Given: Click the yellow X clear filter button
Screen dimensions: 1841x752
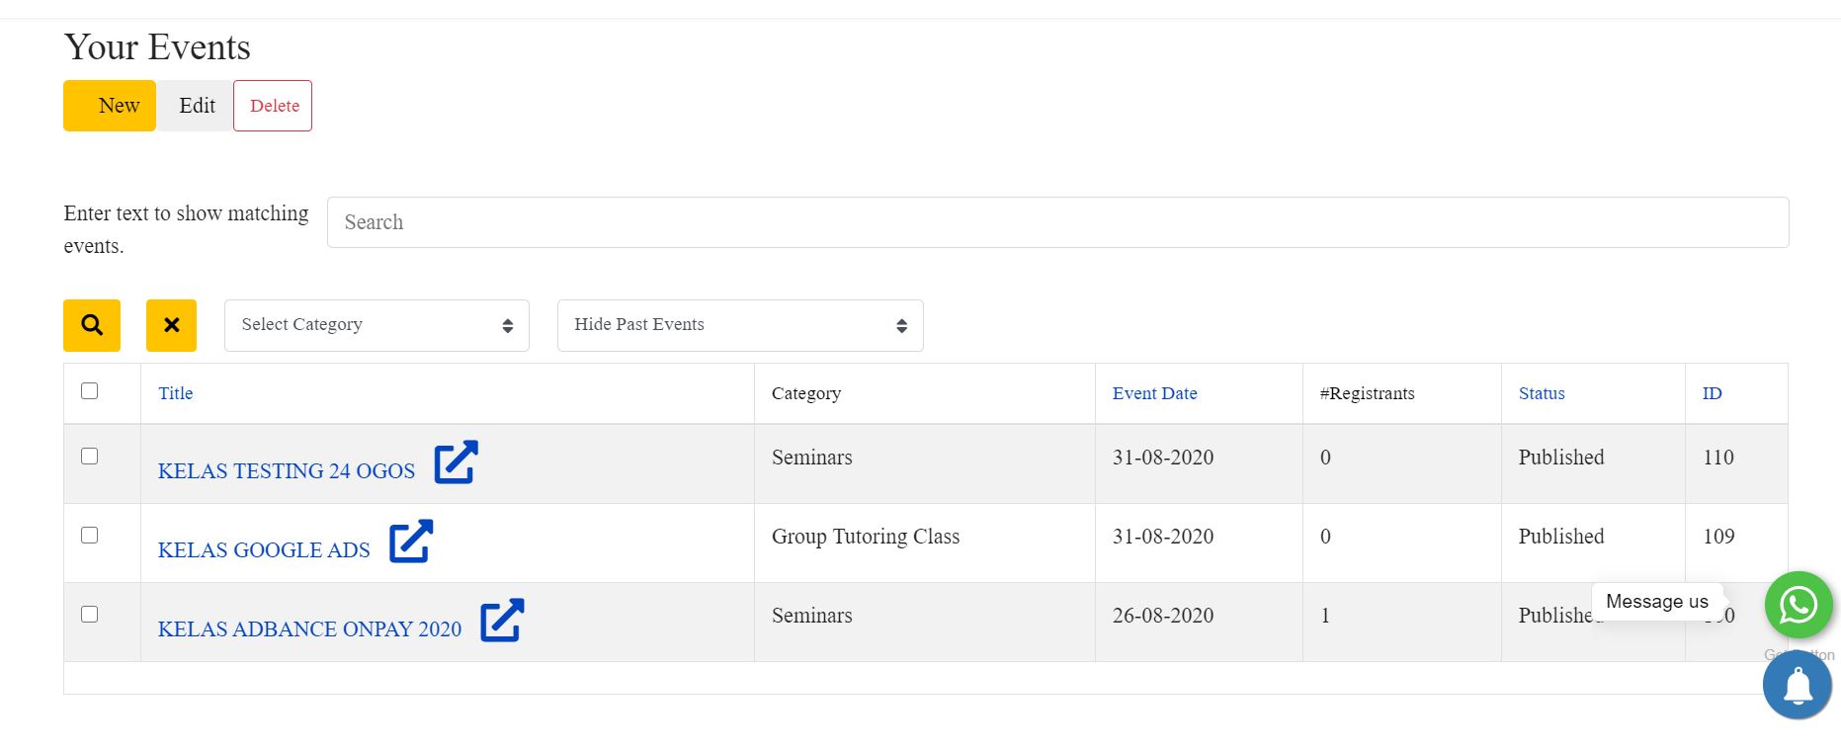Looking at the screenshot, I should coord(171,325).
